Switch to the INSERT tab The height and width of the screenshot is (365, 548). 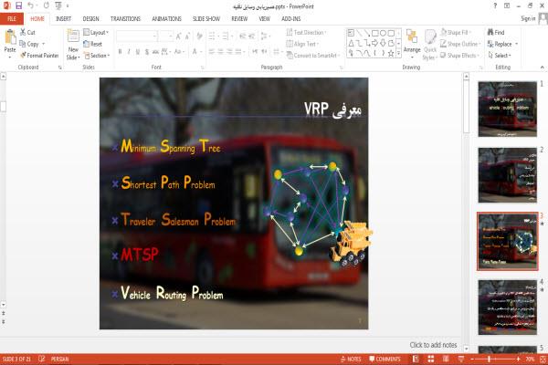pyautogui.click(x=63, y=19)
